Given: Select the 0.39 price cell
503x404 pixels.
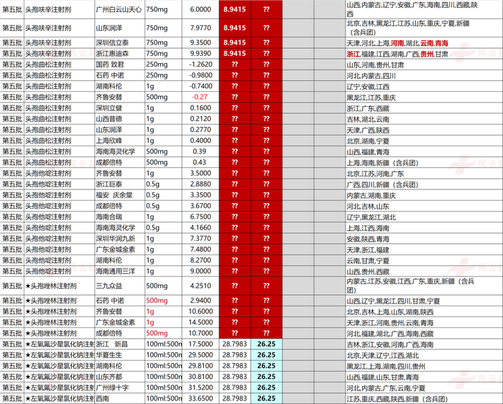Looking at the screenshot, I should pos(200,151).
